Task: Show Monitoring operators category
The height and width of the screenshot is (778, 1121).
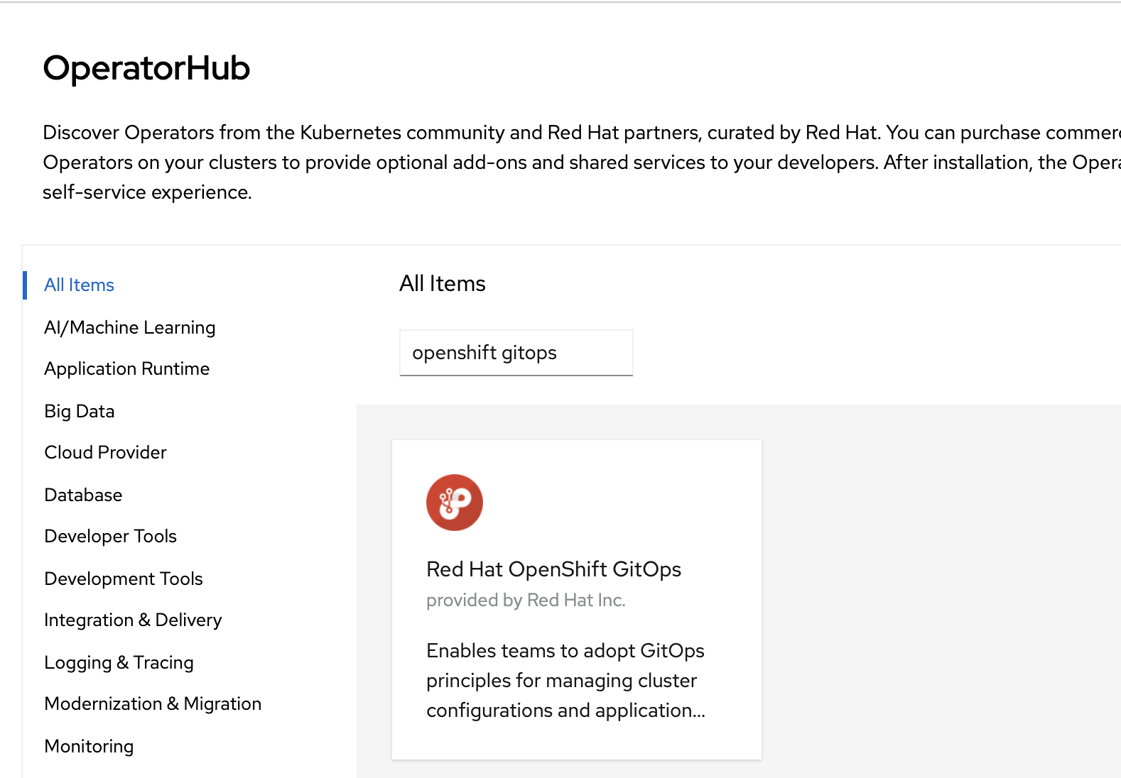Action: point(89,746)
